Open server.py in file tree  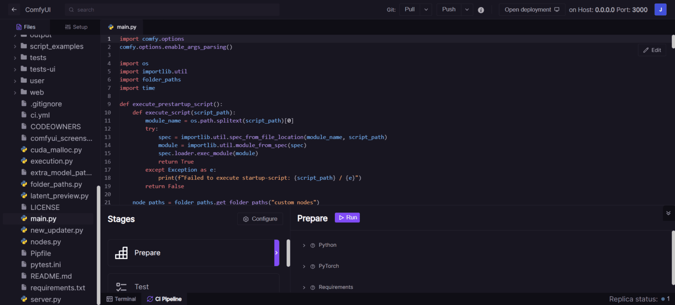[x=46, y=299]
